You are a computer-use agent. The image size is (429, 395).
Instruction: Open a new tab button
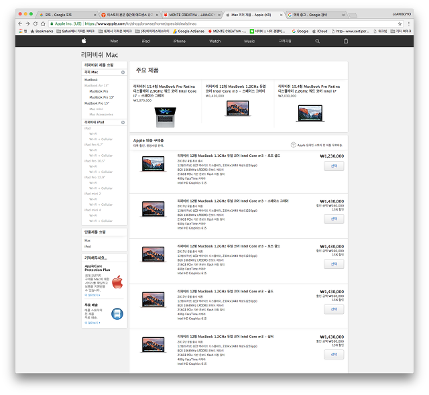click(353, 15)
